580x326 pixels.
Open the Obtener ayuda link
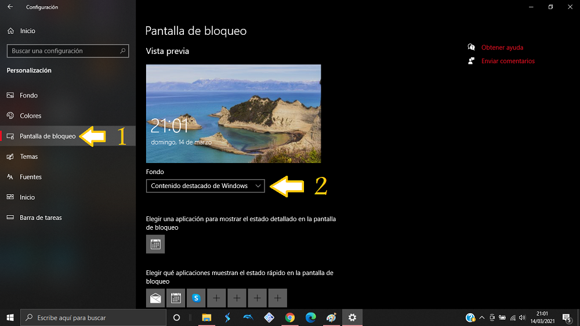point(502,48)
